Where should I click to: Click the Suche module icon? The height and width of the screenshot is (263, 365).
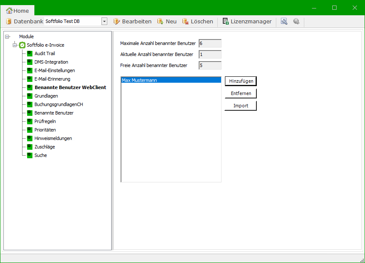pyautogui.click(x=30, y=155)
